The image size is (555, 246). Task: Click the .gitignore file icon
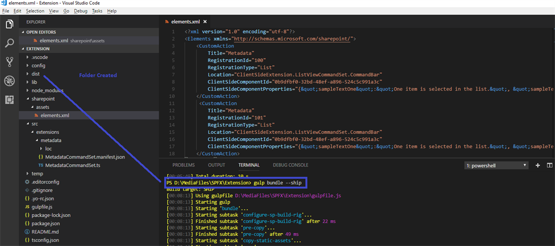click(27, 191)
